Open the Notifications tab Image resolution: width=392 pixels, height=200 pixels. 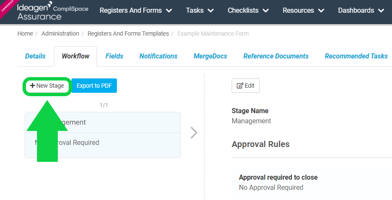(x=158, y=56)
